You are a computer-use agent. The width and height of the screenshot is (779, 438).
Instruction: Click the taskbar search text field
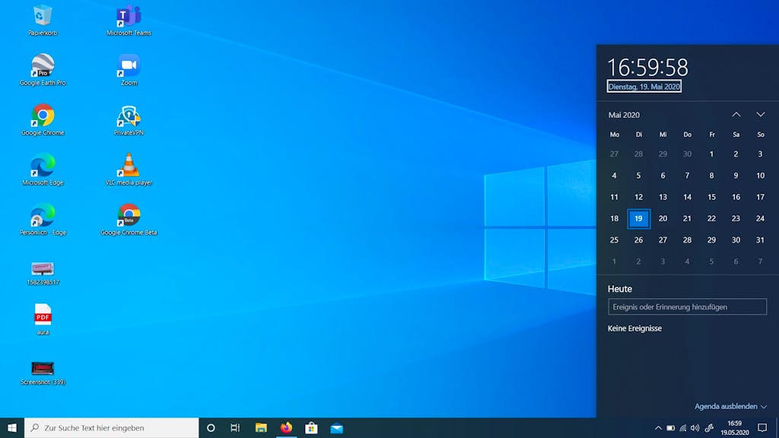(x=111, y=427)
